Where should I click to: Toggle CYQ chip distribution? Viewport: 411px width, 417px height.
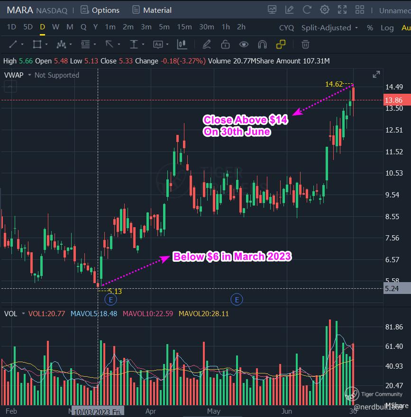(x=286, y=27)
